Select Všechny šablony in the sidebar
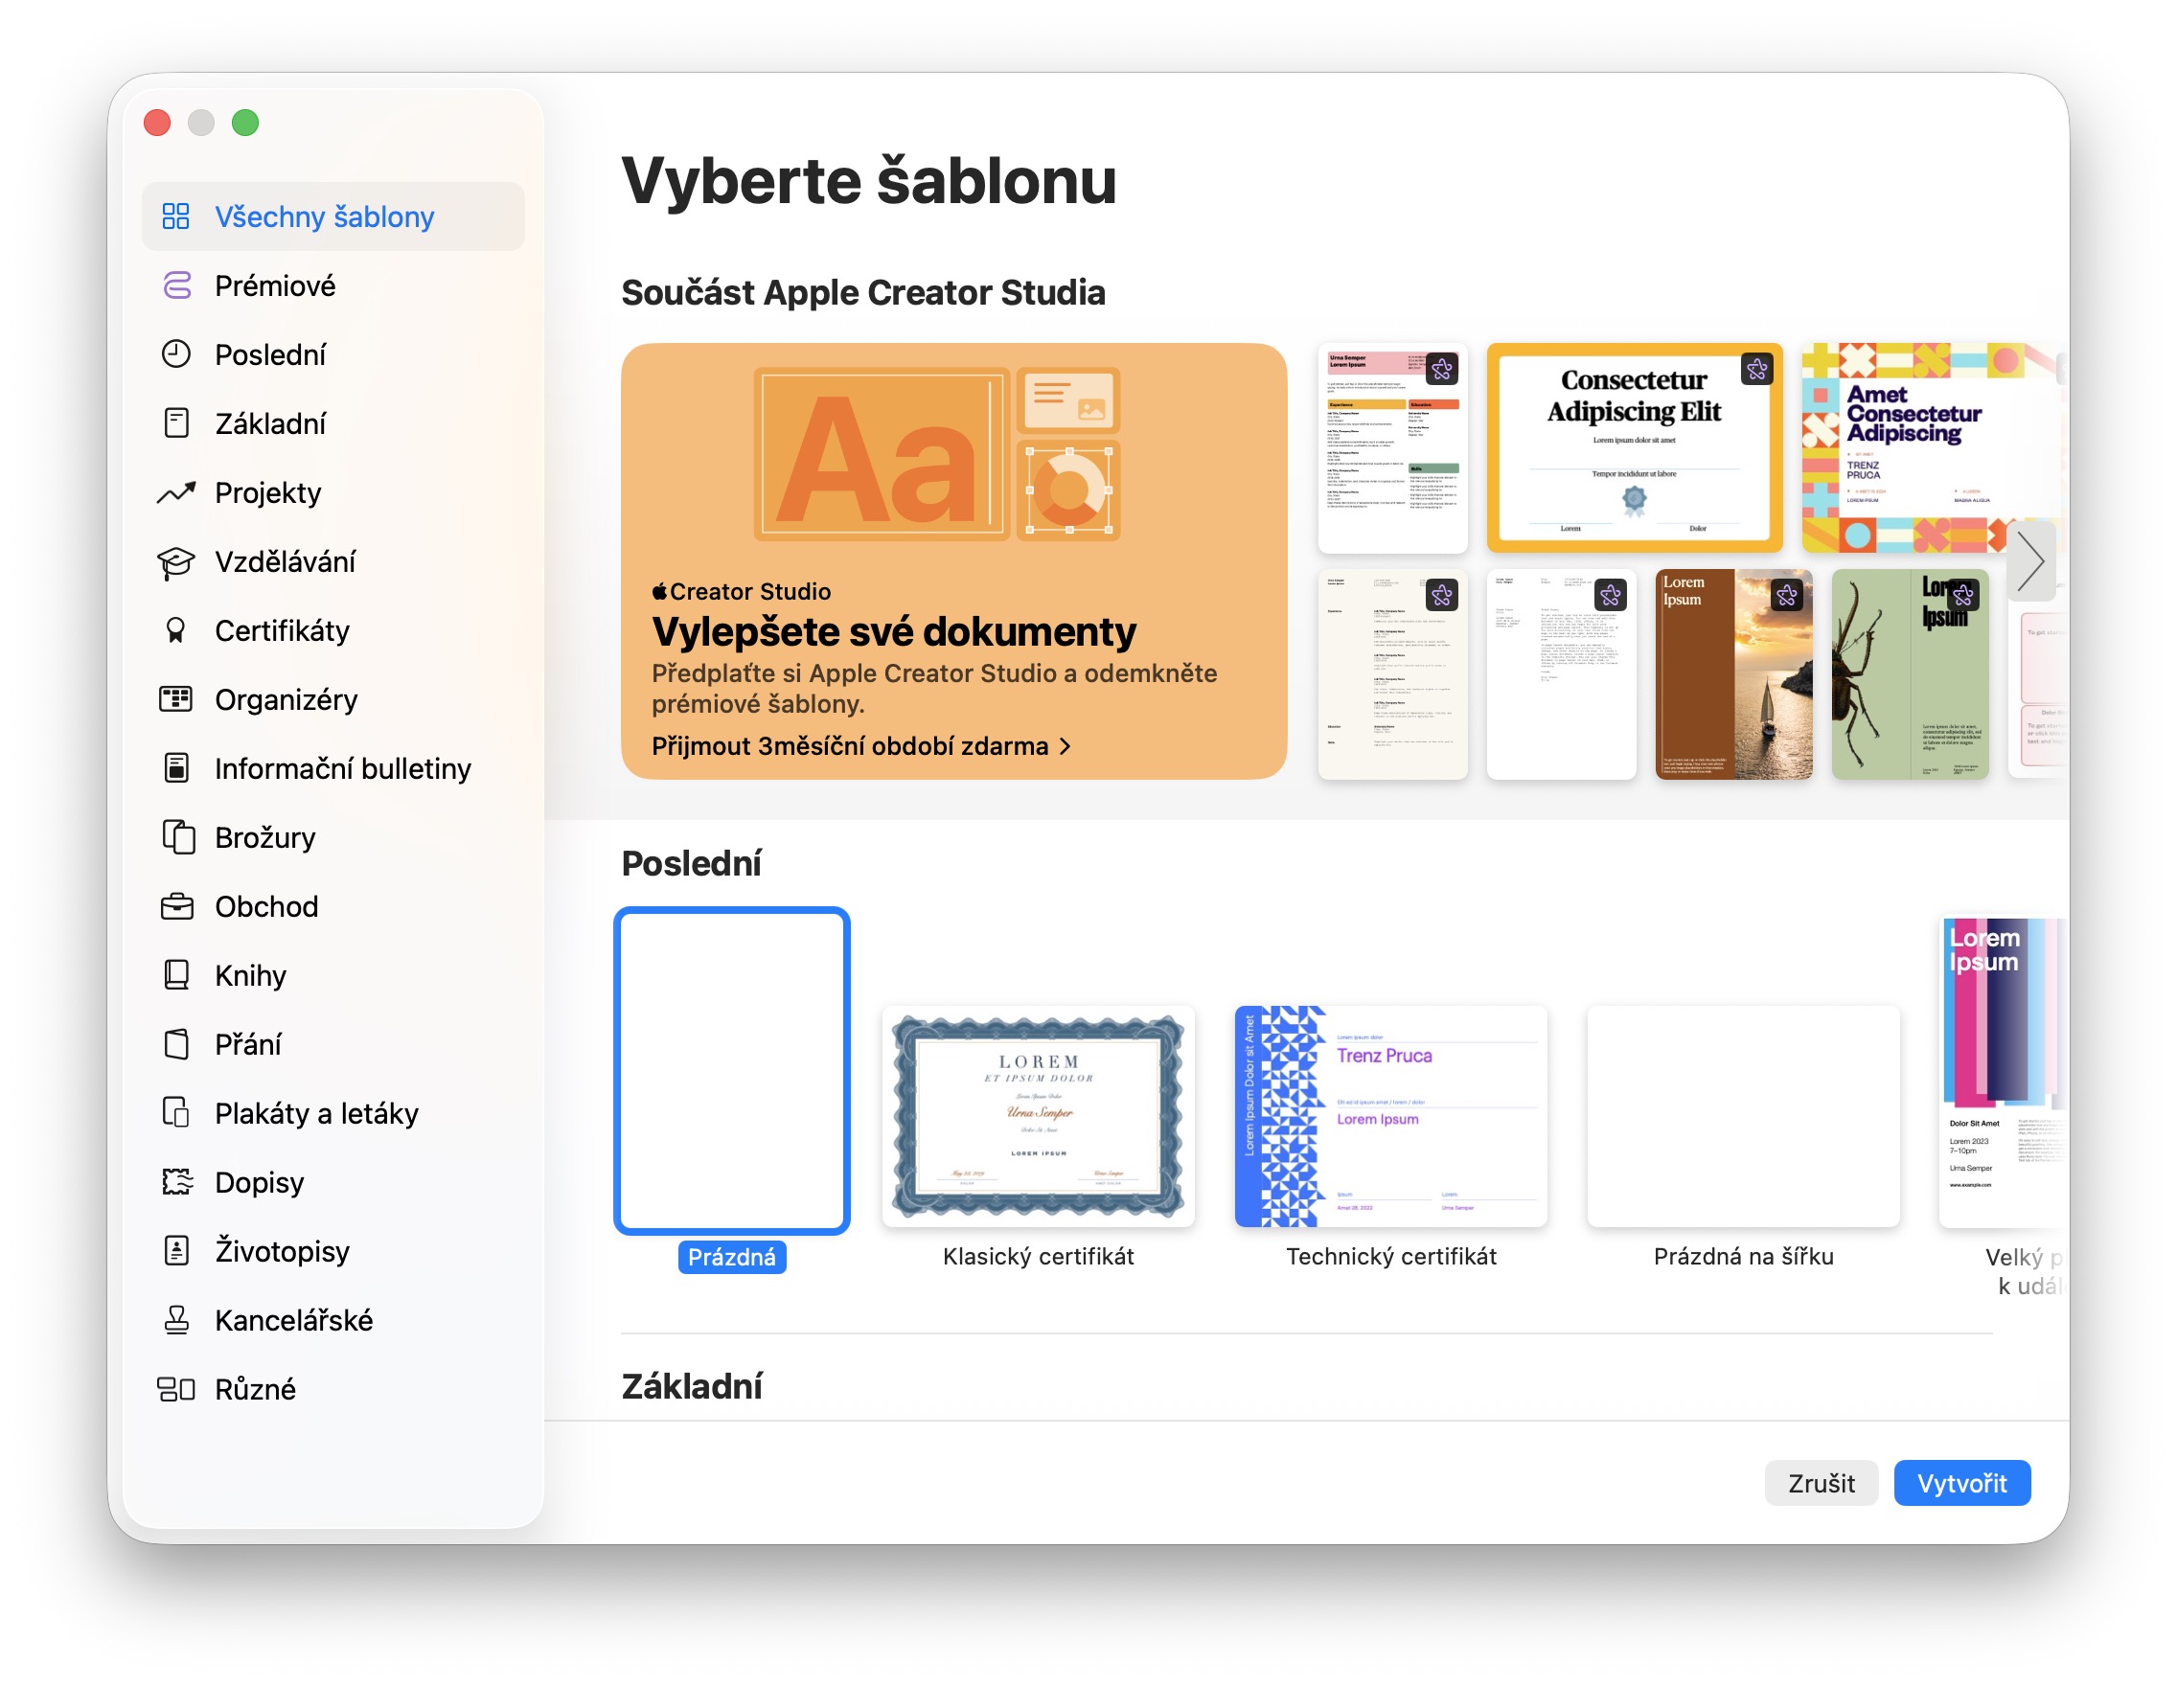The width and height of the screenshot is (2177, 1686). 324,216
